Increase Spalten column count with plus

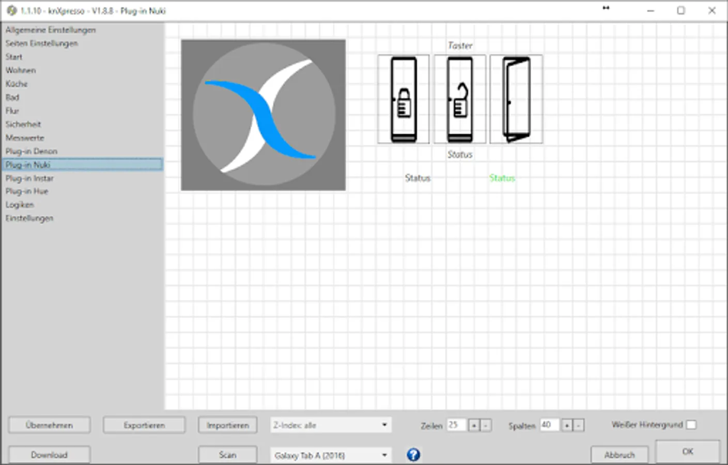click(567, 426)
